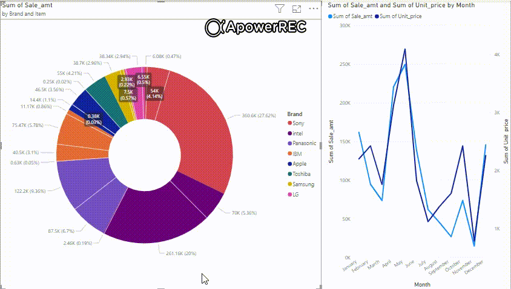Click the line chart title text
511x289 pixels.
point(401,5)
